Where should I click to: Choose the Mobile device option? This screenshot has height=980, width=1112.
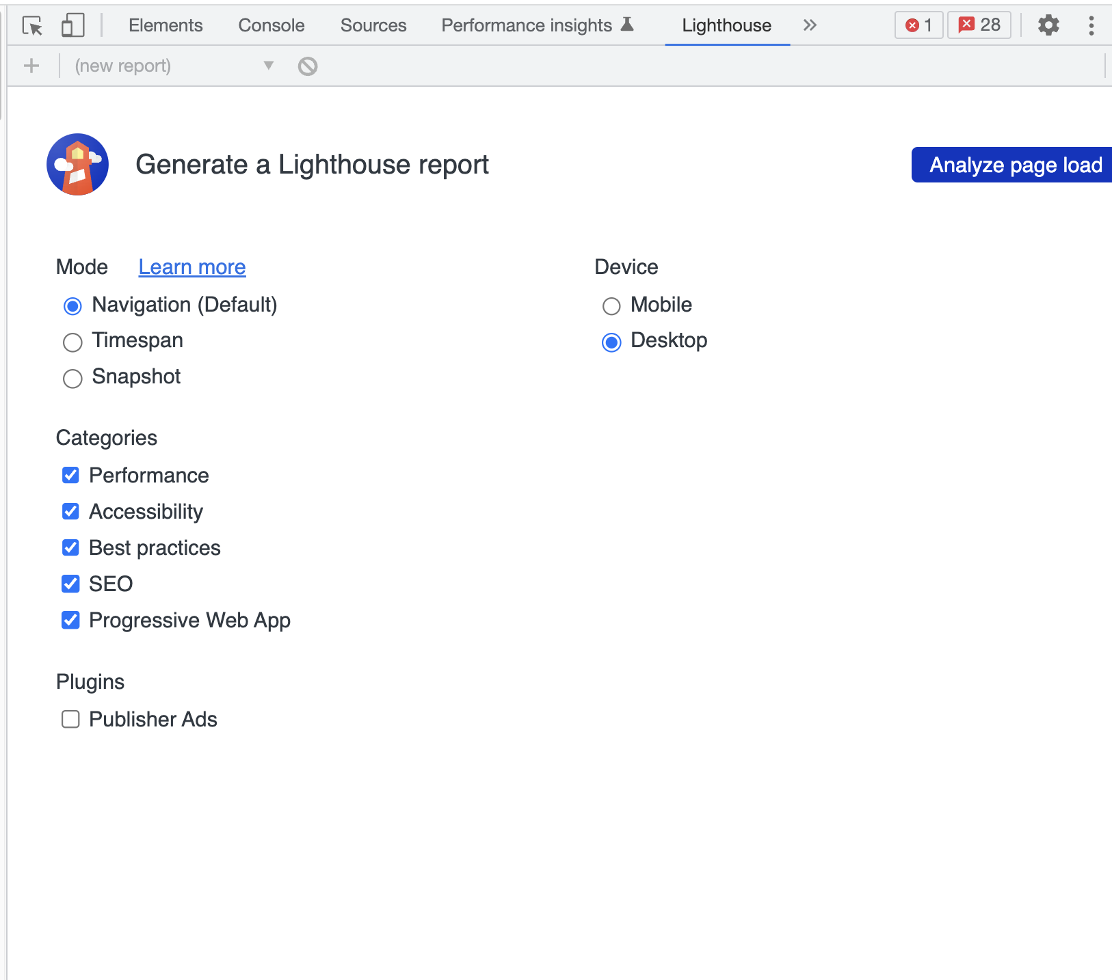611,305
